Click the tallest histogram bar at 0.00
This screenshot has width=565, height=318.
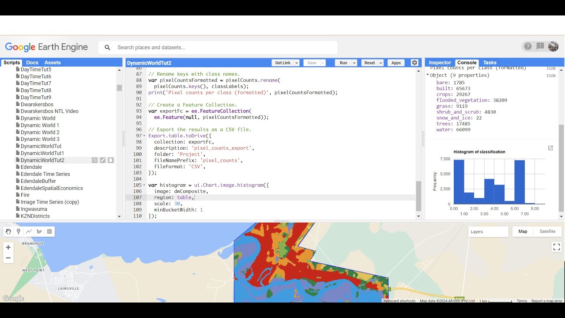pyautogui.click(x=459, y=182)
